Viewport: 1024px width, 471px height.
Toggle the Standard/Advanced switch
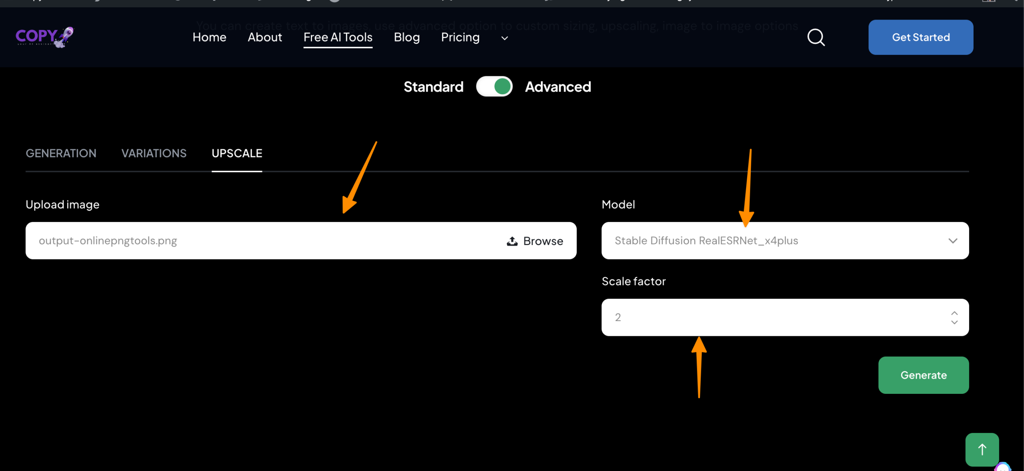point(494,87)
